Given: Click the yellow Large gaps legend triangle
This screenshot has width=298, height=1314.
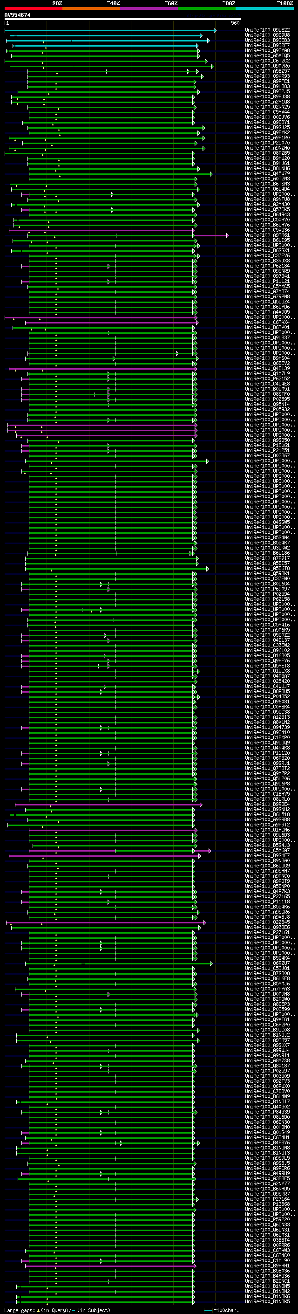Looking at the screenshot, I should [38, 1310].
